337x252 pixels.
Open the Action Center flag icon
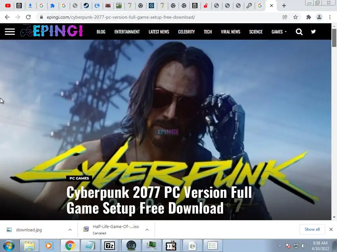(x=288, y=246)
